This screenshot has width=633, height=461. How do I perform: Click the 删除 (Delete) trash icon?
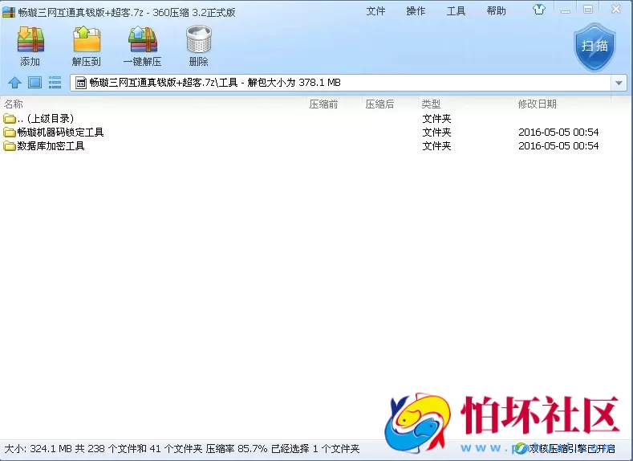click(x=199, y=39)
